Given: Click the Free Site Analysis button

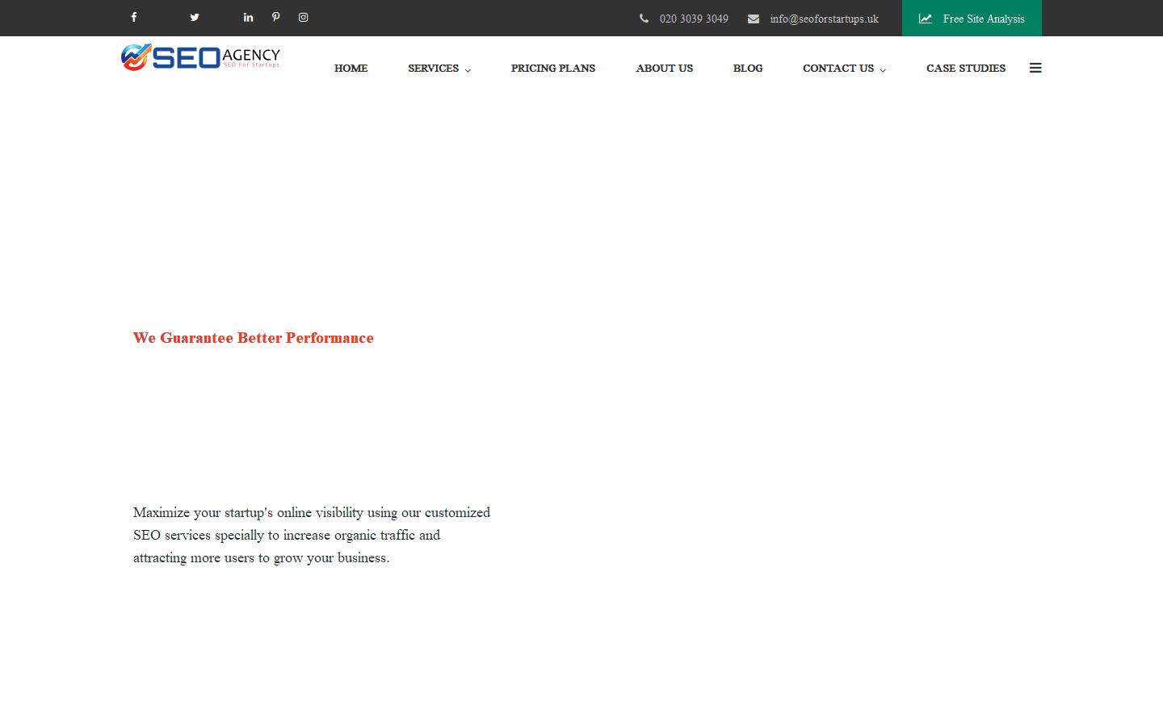Looking at the screenshot, I should [972, 18].
